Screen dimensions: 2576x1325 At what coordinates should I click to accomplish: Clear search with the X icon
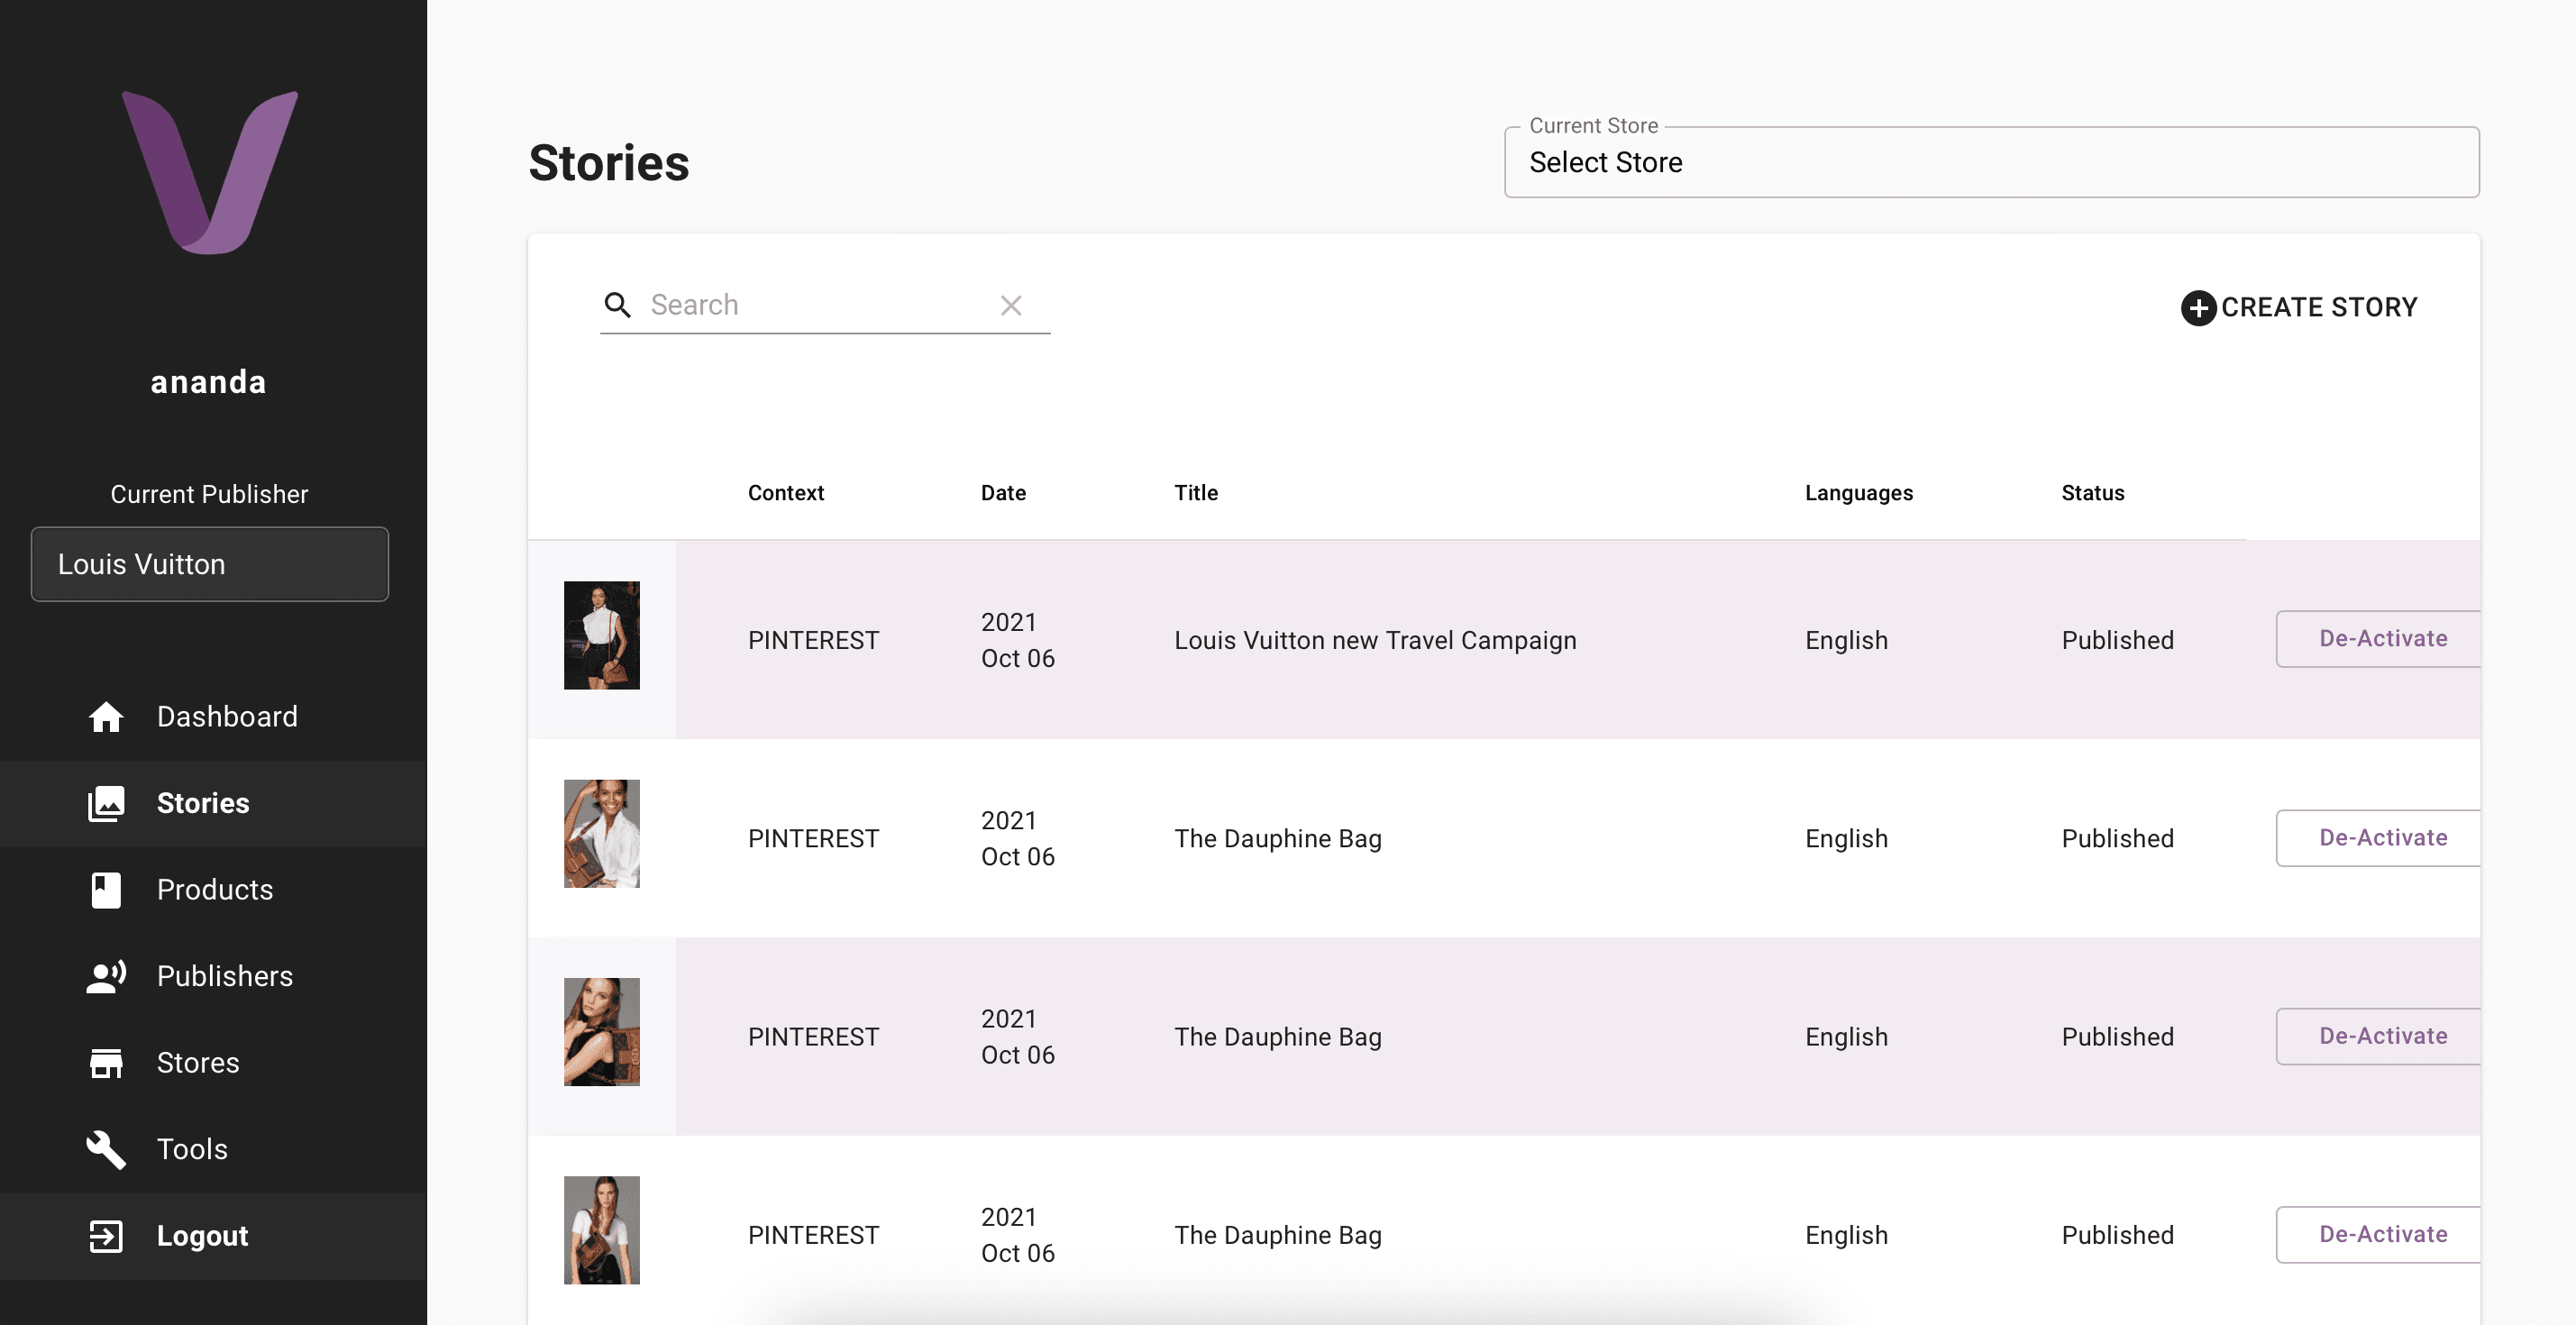(x=1011, y=305)
